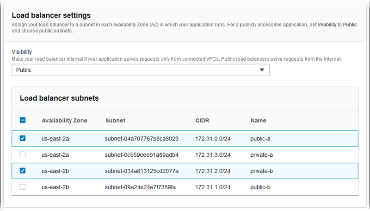Click the Load balancer subnets heading
The image size is (370, 211).
click(59, 98)
